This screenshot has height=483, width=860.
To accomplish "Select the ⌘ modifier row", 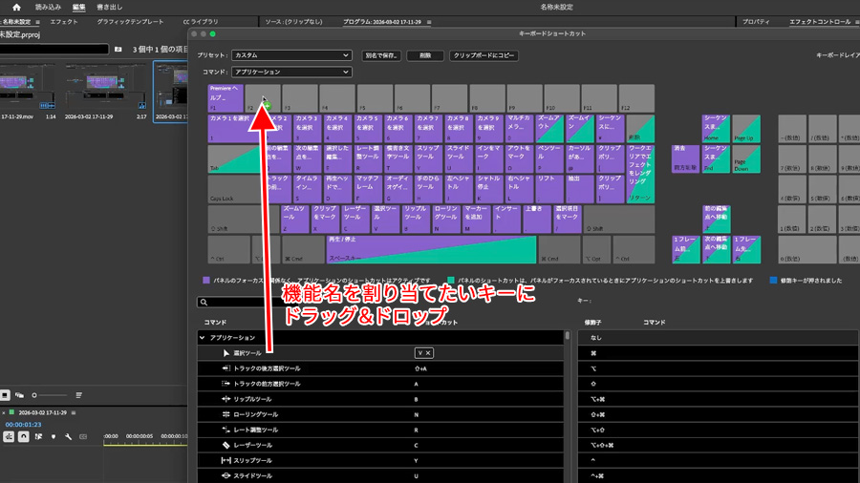I will coord(718,353).
